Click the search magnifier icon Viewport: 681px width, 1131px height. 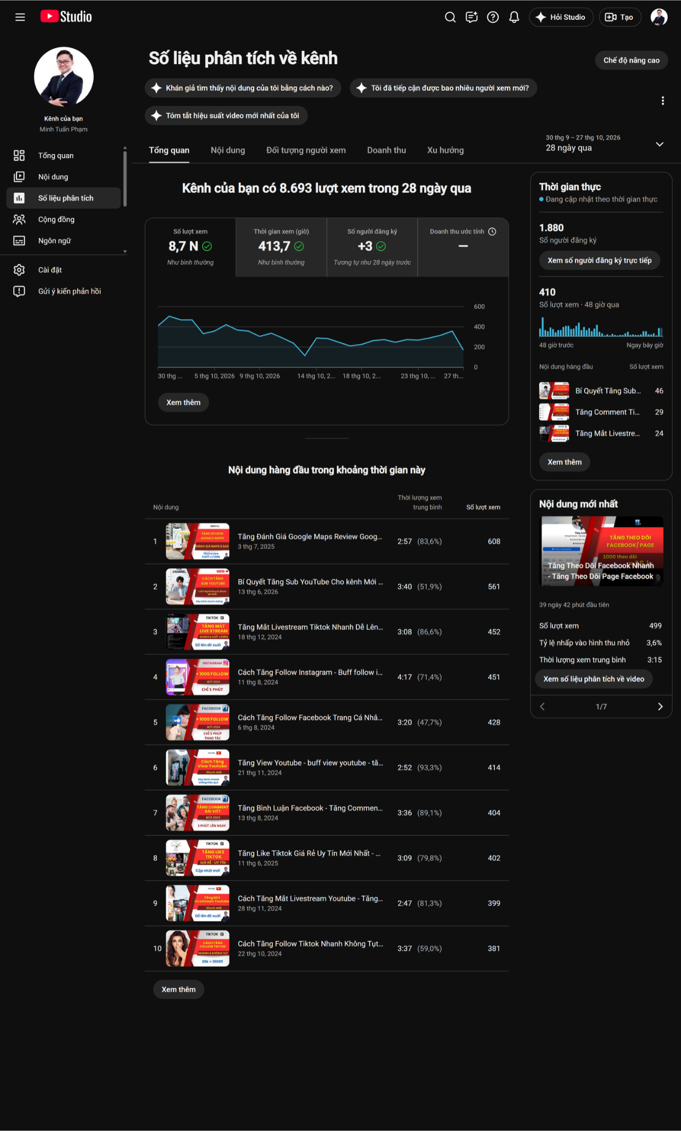coord(450,17)
